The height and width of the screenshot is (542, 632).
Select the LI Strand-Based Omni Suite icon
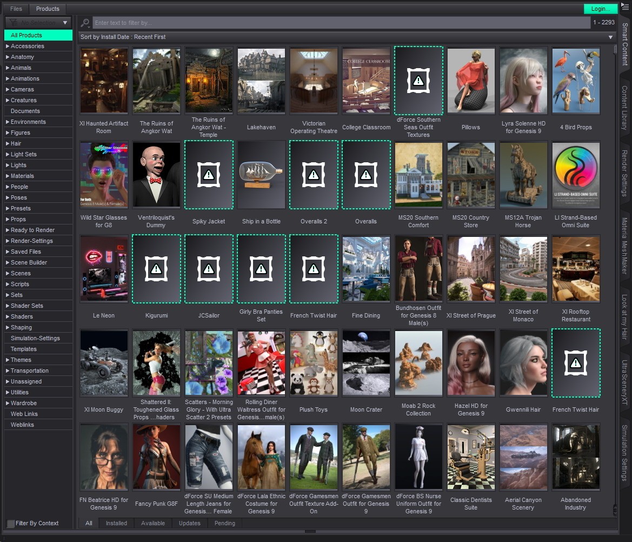click(x=576, y=175)
